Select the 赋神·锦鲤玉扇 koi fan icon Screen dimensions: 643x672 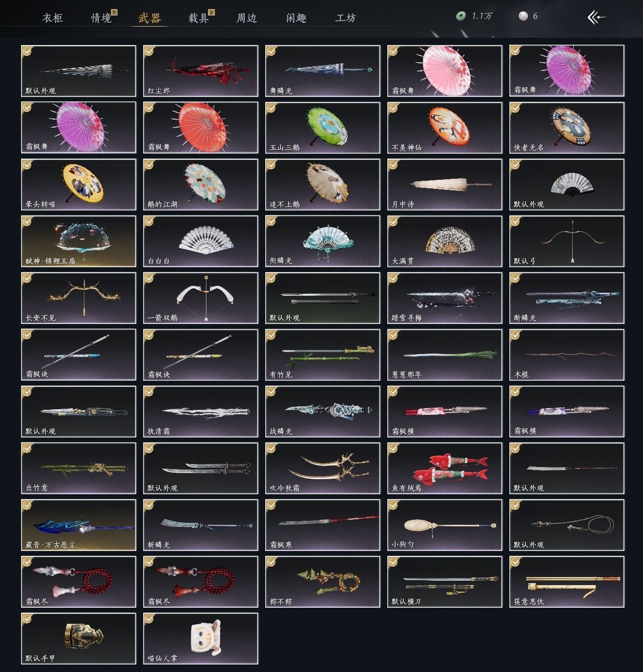tap(78, 241)
